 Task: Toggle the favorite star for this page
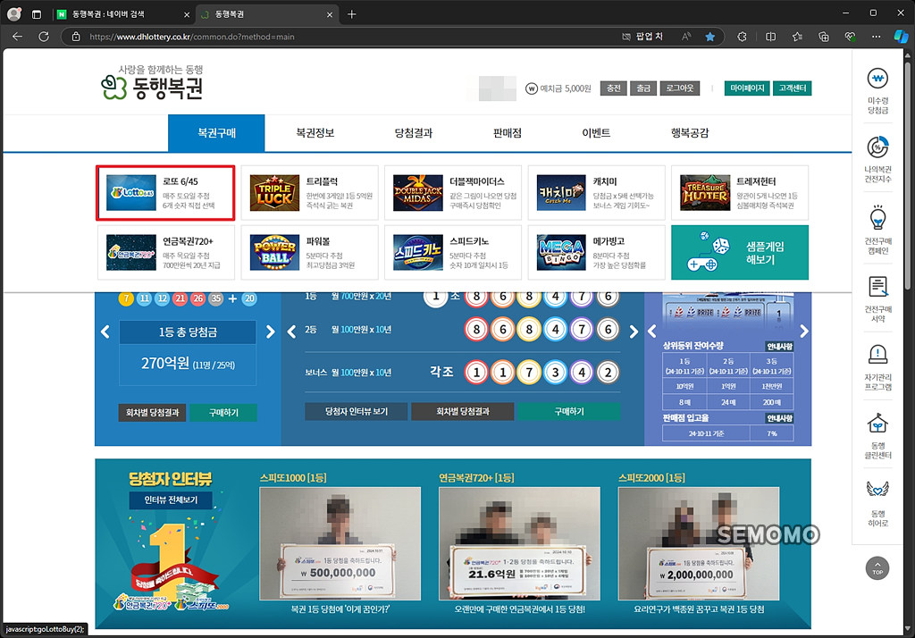pyautogui.click(x=710, y=37)
